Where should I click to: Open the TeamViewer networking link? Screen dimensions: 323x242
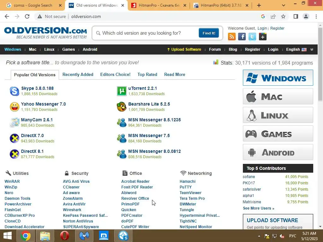point(191,193)
